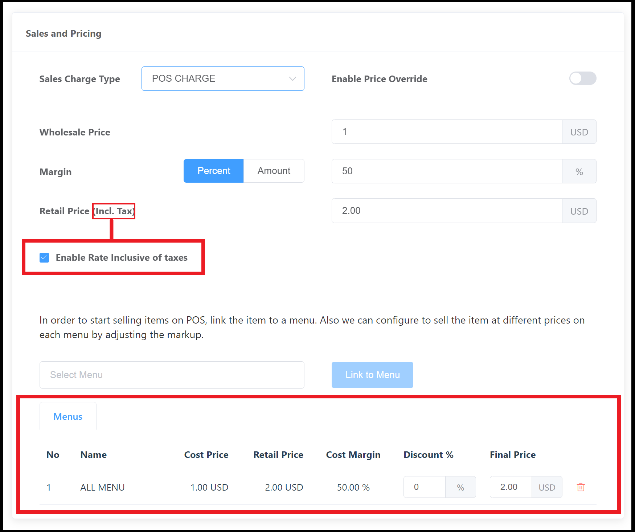635x532 pixels.
Task: Expand the Sales Charge Type dropdown arrow
Action: pyautogui.click(x=292, y=79)
